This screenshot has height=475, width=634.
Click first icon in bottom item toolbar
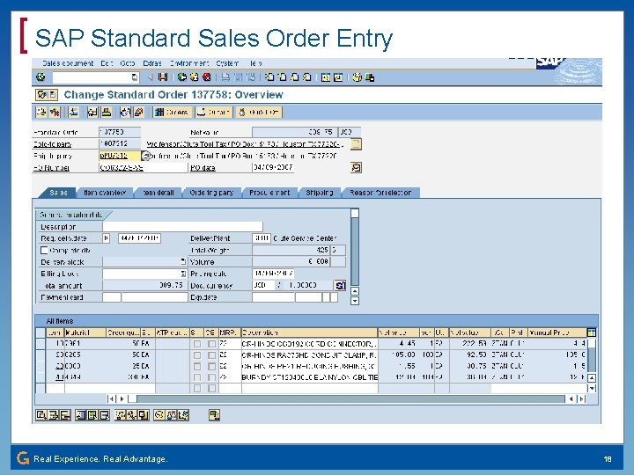point(41,415)
